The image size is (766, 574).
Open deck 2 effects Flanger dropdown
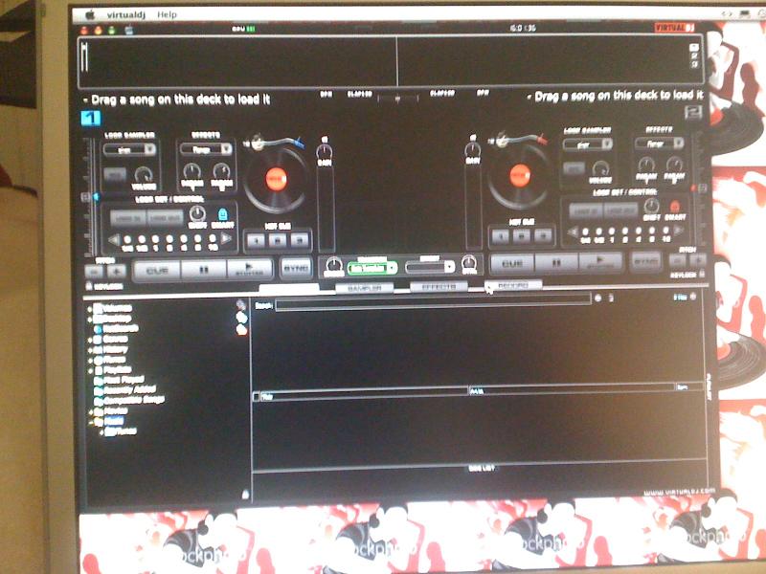click(x=659, y=143)
